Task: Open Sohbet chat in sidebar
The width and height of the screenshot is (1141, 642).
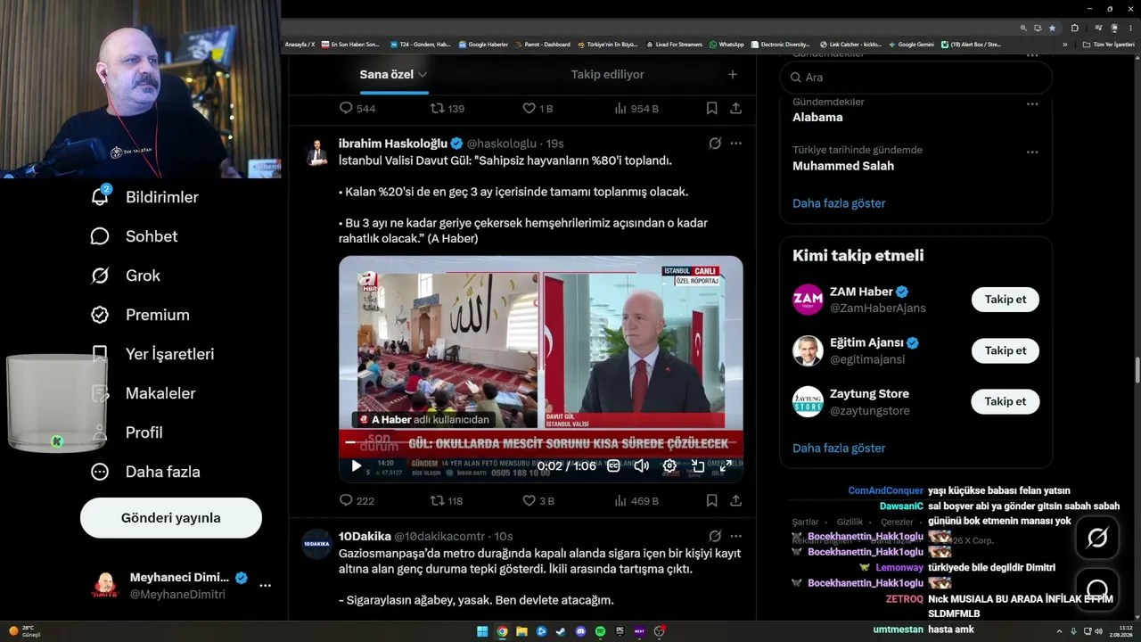Action: [134, 236]
